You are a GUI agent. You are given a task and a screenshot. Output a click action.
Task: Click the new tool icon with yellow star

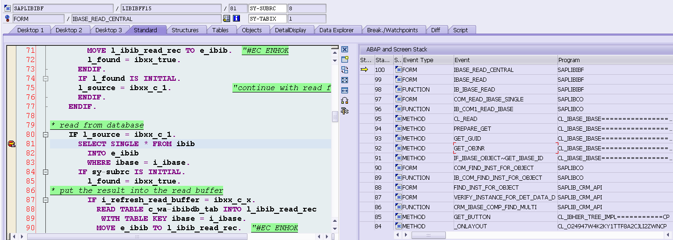pos(345,59)
